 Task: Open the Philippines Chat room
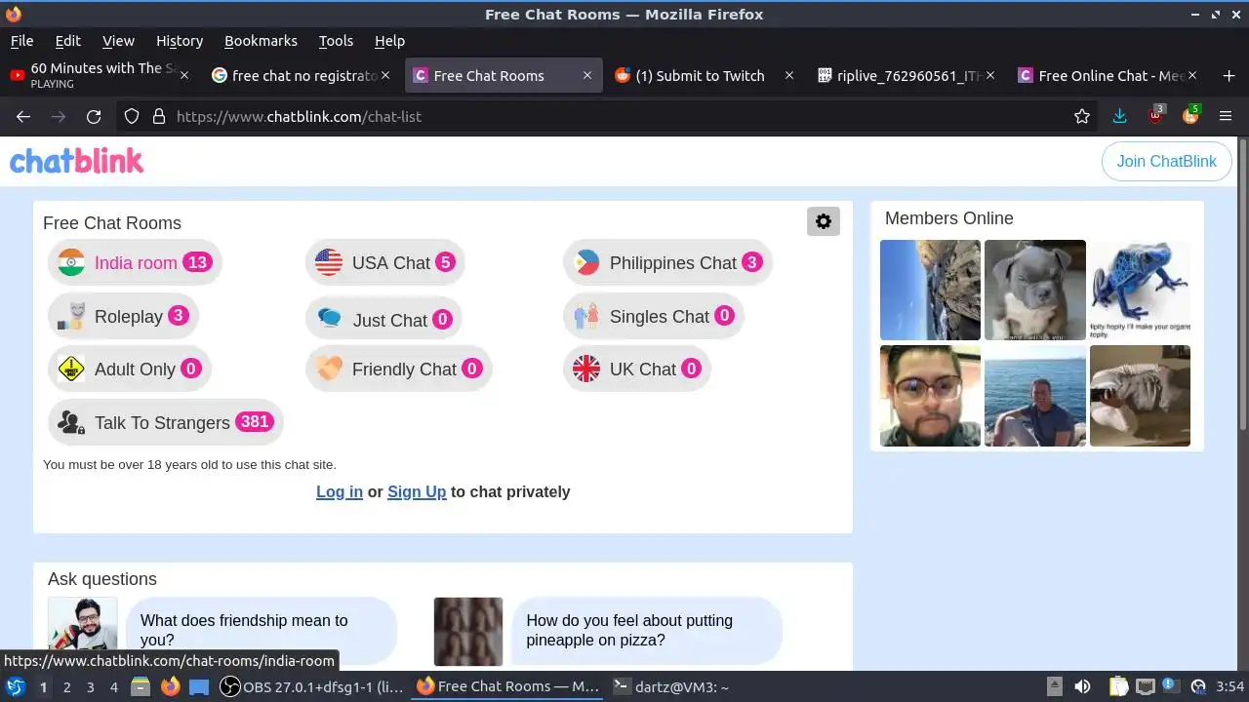pos(667,262)
